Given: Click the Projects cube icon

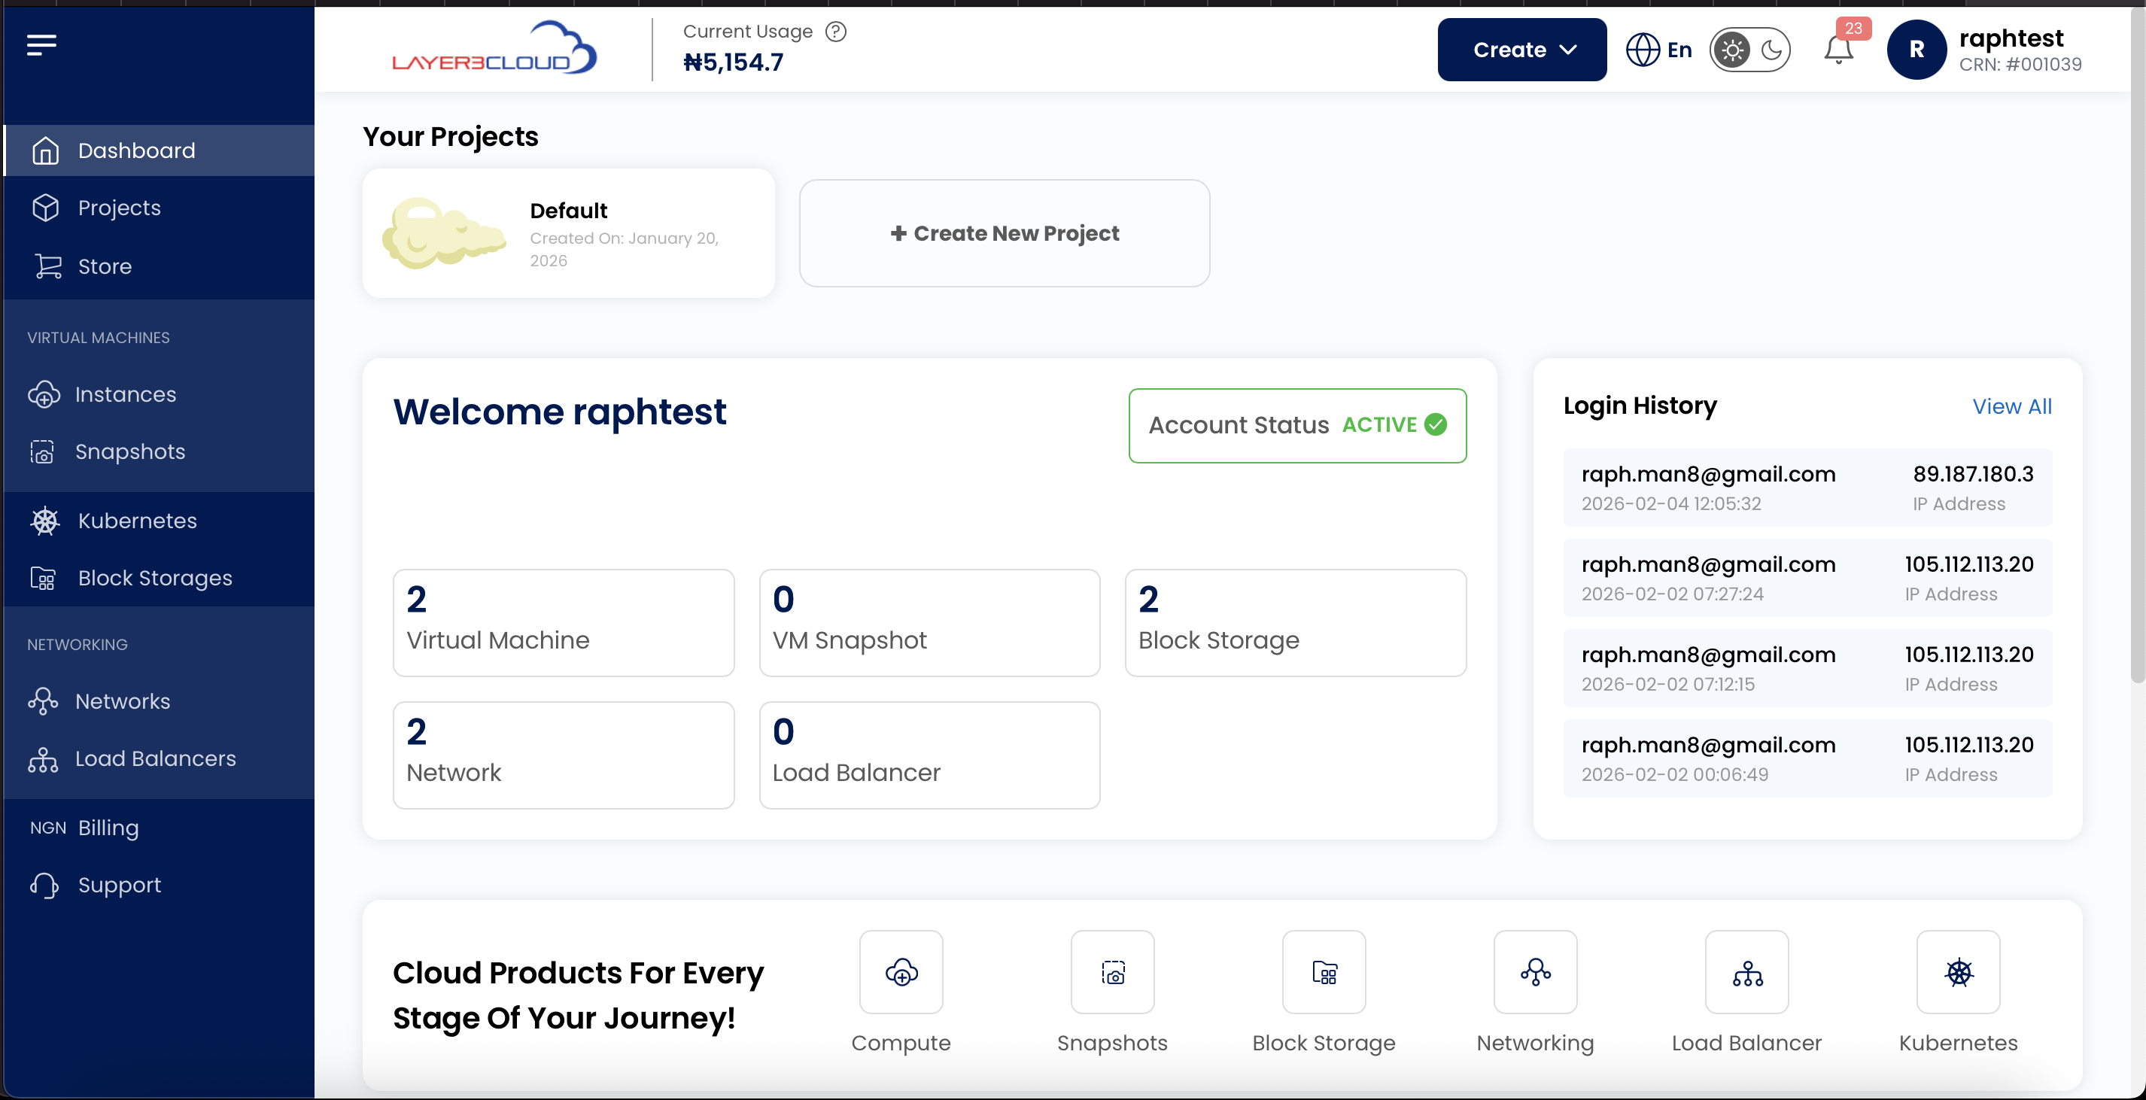Looking at the screenshot, I should coord(45,208).
